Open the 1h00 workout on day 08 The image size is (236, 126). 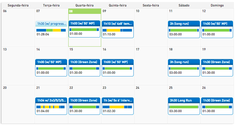(84, 23)
